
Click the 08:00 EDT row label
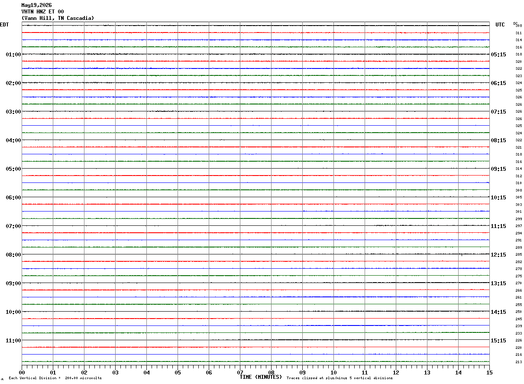[x=13, y=255]
